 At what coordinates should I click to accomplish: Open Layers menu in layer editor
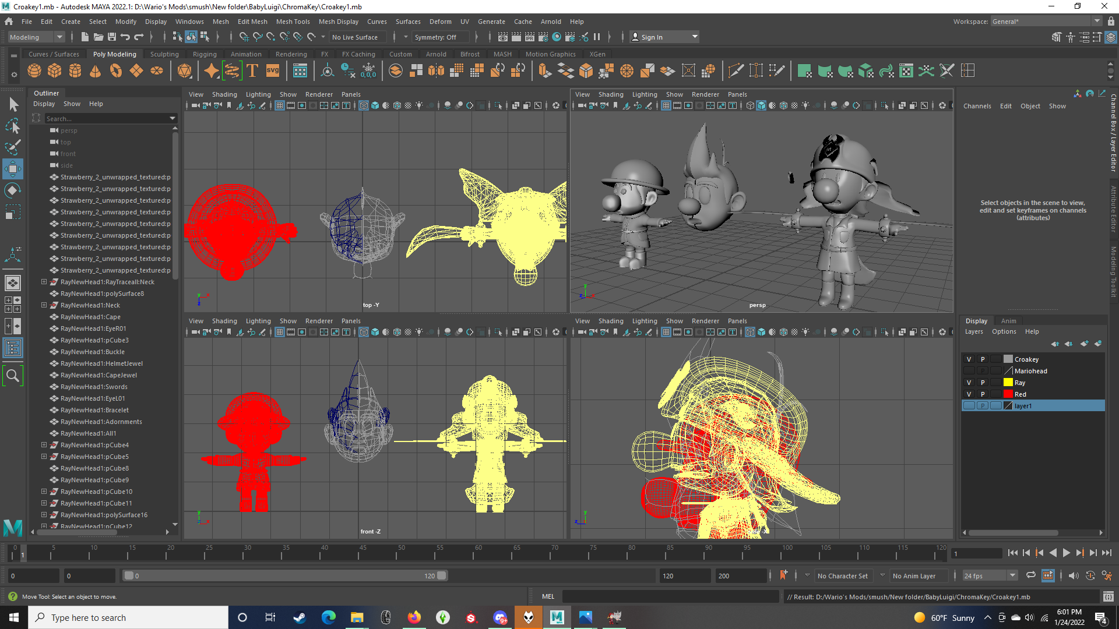pos(974,332)
